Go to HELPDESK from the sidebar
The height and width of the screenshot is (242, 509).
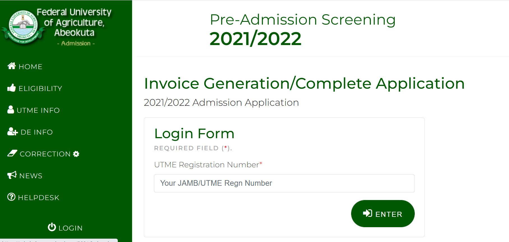click(x=38, y=197)
